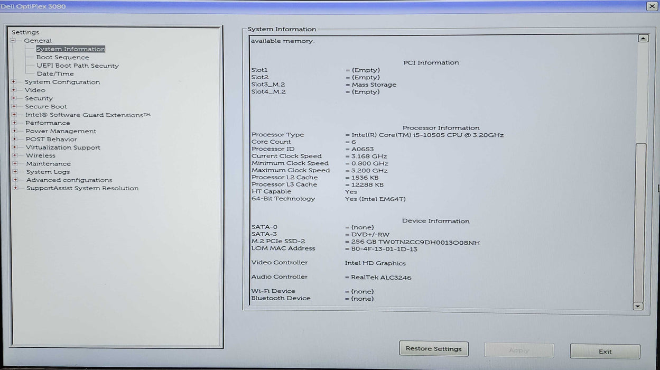Collapse the General tree node

coord(14,41)
